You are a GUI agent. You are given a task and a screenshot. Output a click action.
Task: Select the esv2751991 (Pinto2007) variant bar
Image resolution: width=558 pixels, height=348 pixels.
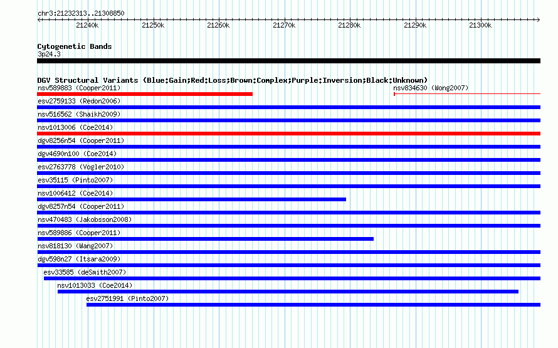pos(313,305)
